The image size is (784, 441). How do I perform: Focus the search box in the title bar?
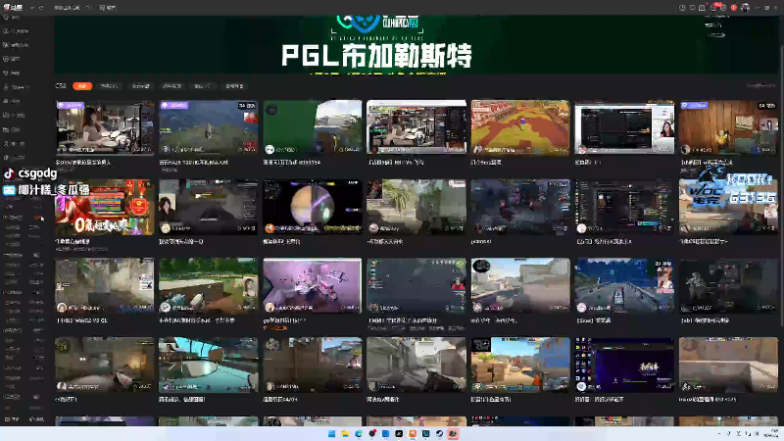pos(71,8)
